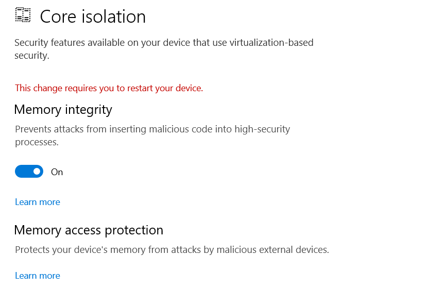This screenshot has width=428, height=289.
Task: Click the word "processes." below the Memory integrity description
Action: click(37, 142)
